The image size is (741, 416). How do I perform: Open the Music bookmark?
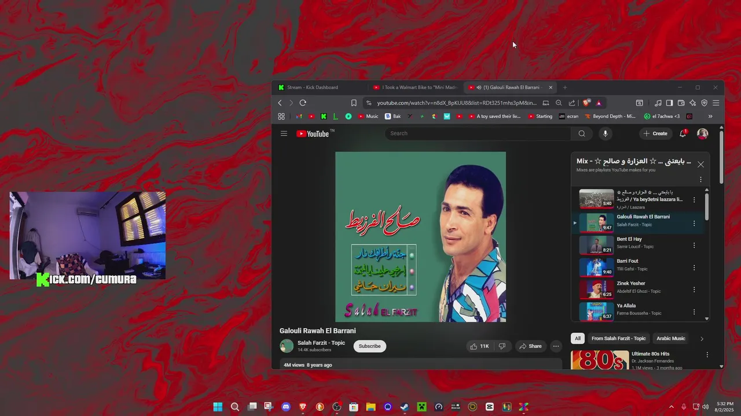point(368,116)
